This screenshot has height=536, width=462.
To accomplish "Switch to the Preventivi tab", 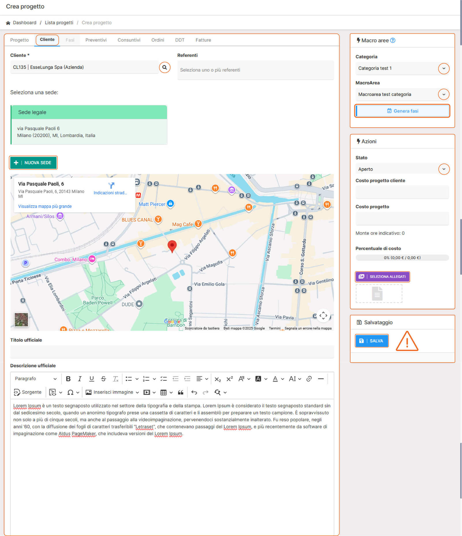I will click(96, 40).
